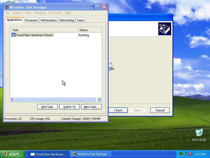This screenshot has width=210, height=158.
Task: Open the Recycle Bin desktop icon
Action: coord(199,135)
